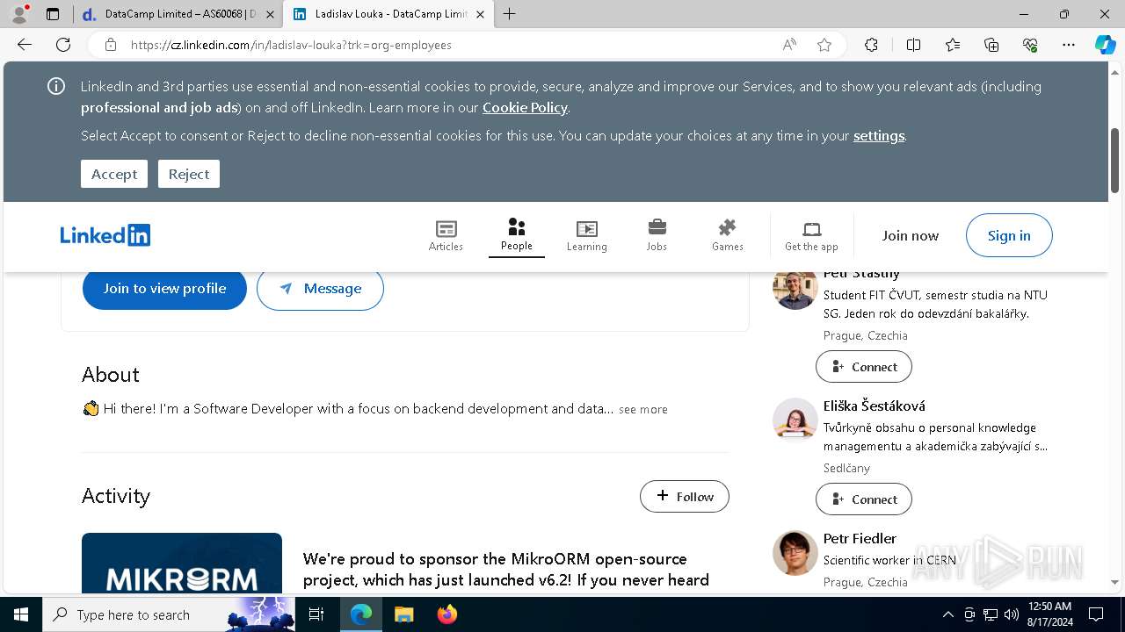Click the LinkedIn logo
This screenshot has width=1125, height=632.
(105, 235)
